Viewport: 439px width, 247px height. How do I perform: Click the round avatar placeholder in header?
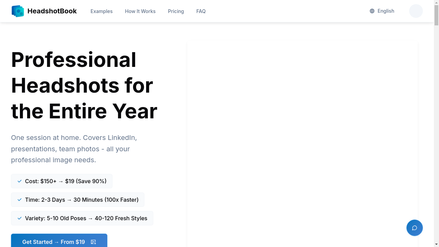click(416, 11)
